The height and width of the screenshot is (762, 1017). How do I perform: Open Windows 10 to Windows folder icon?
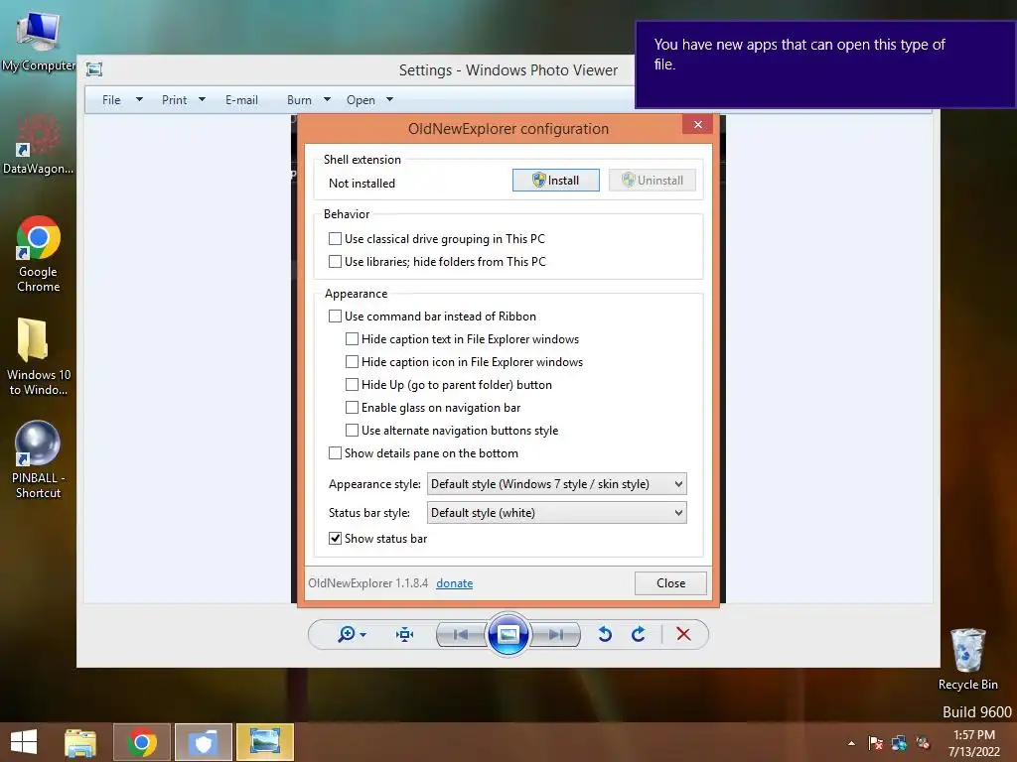(x=39, y=356)
